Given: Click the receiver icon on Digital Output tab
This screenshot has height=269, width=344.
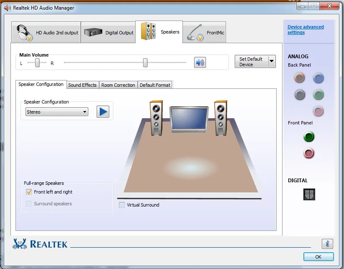Looking at the screenshot, I should 93,32.
